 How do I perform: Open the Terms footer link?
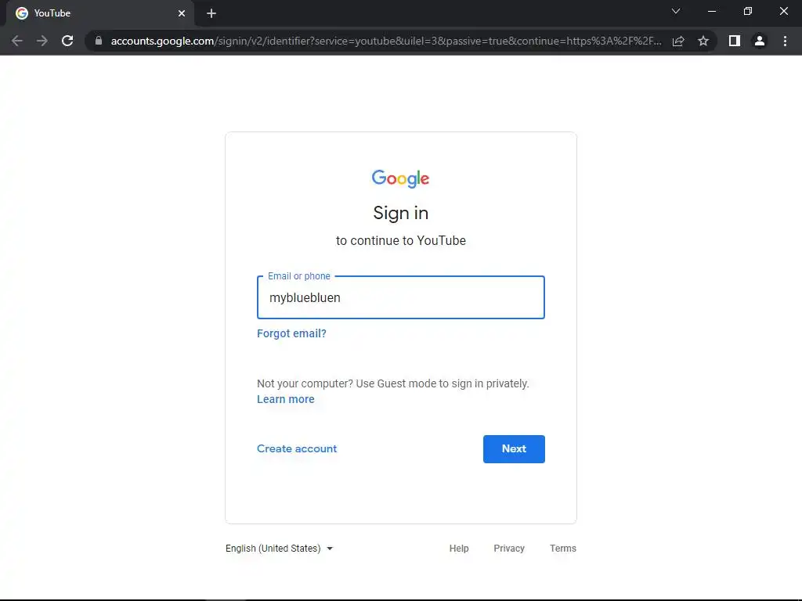(562, 549)
